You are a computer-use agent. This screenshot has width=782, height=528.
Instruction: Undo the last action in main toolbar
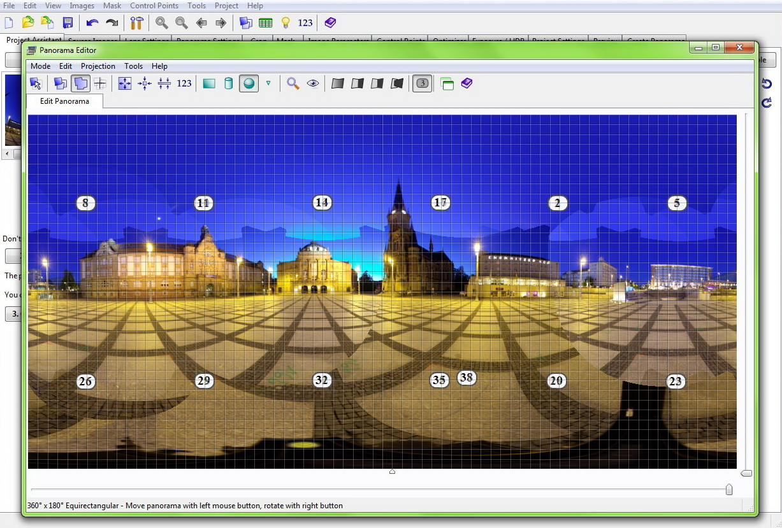click(x=92, y=23)
